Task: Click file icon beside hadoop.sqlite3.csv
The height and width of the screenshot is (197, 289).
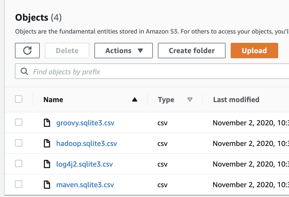Action: 47,144
